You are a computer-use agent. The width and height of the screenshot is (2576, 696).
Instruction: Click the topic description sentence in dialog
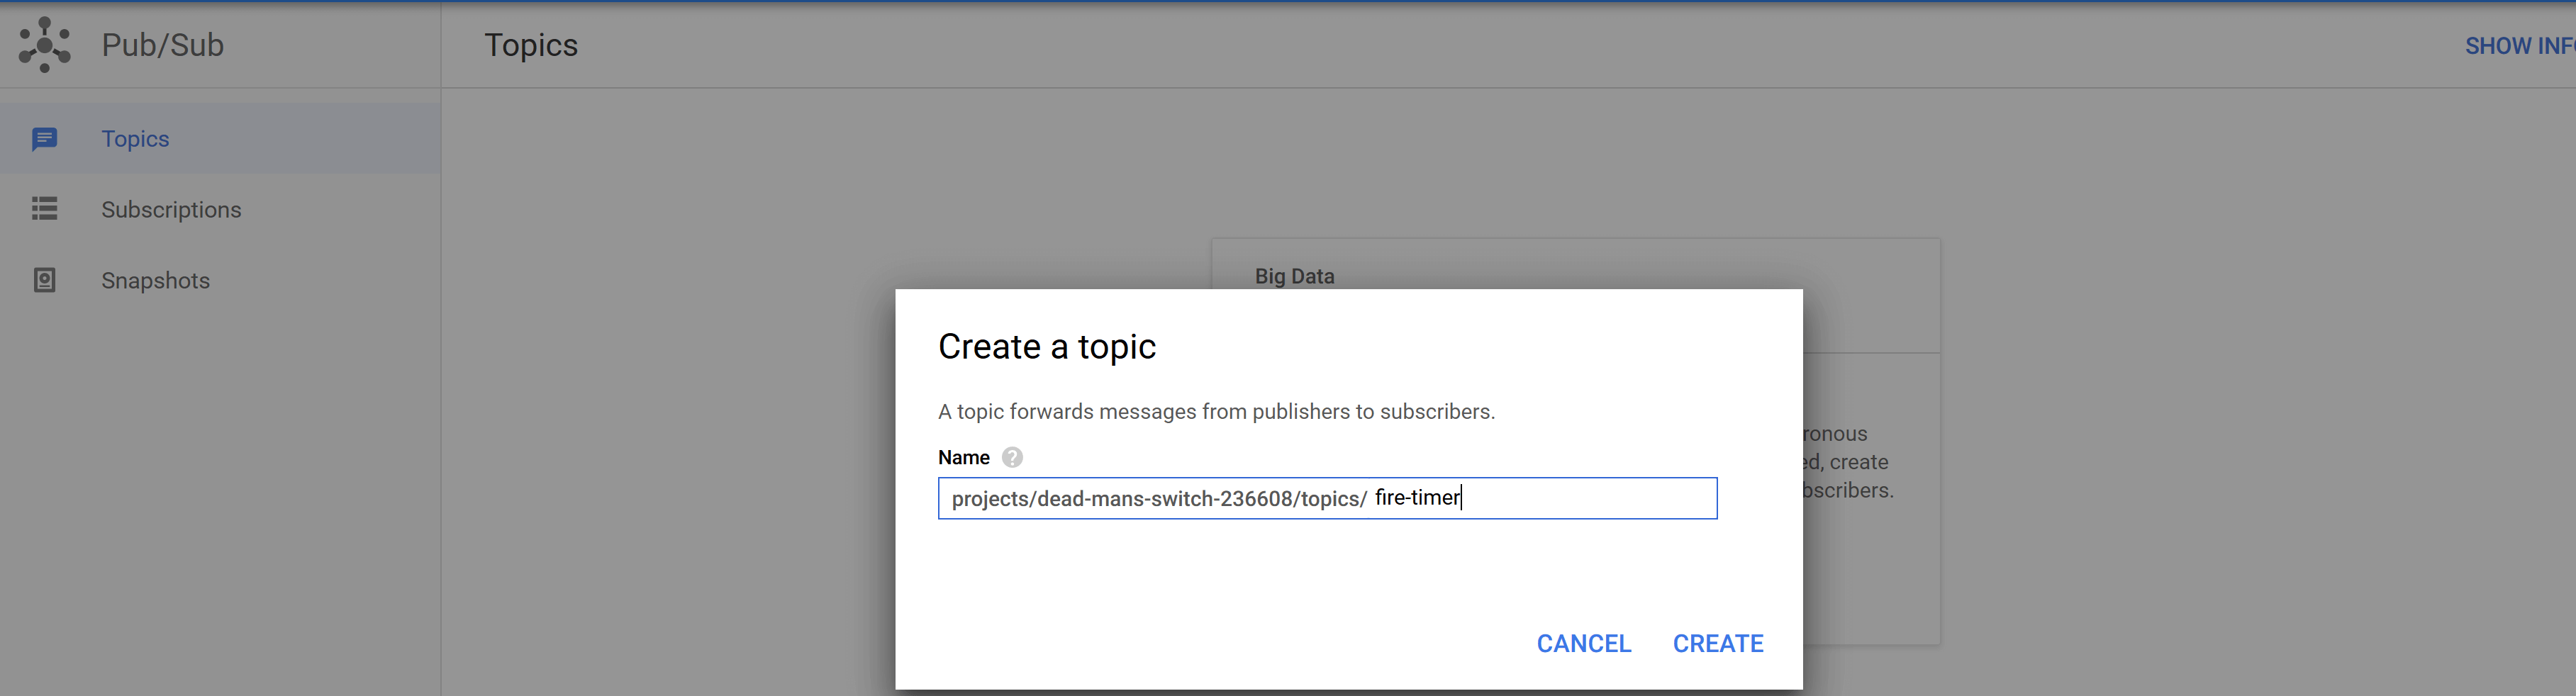tap(1216, 412)
